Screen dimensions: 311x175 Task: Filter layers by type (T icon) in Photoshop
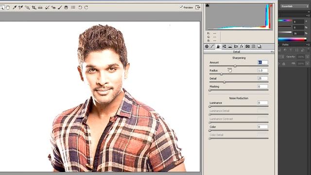point(291,50)
